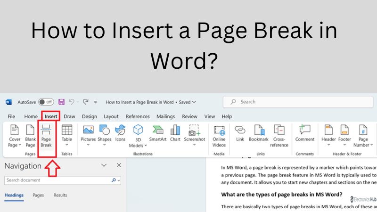This screenshot has width=377, height=212.
Task: Open the Help tab
Action: (227, 116)
